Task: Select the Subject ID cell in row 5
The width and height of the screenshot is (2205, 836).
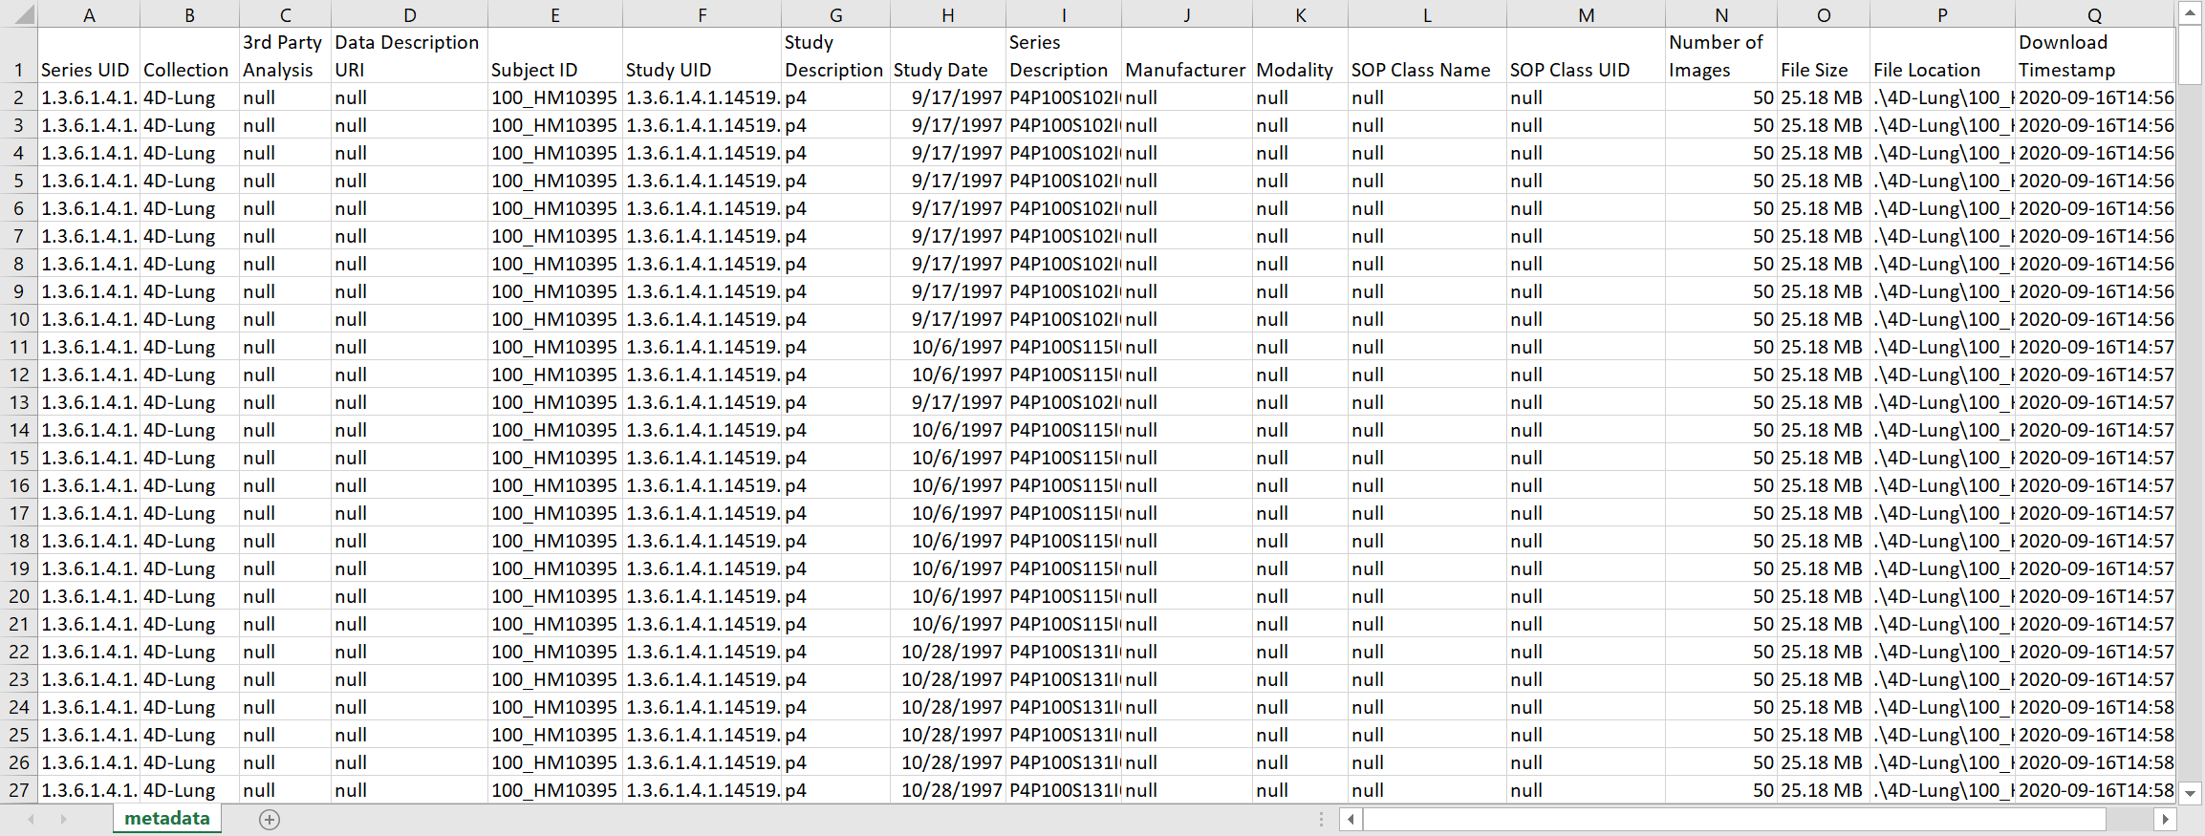Action: pos(554,181)
